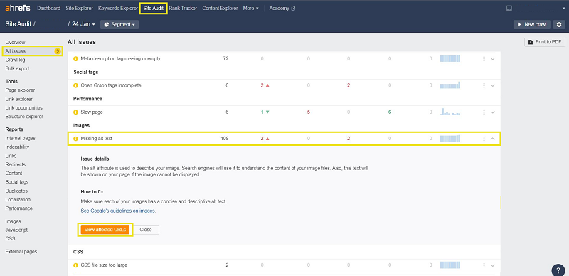Go to Dashboard in top navigation
569x276 pixels.
pyautogui.click(x=48, y=9)
